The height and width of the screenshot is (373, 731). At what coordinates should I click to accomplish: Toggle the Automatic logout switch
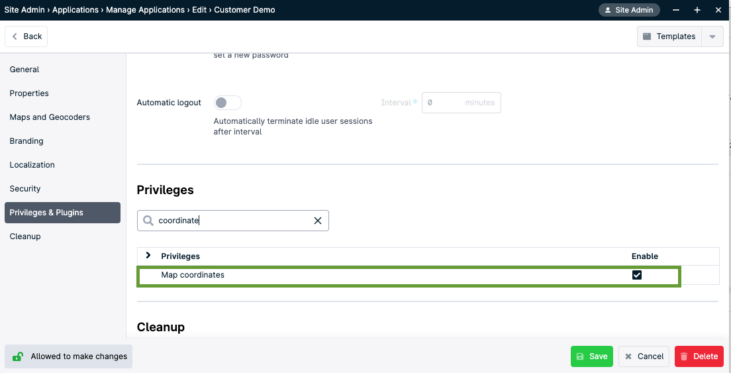[x=228, y=103]
